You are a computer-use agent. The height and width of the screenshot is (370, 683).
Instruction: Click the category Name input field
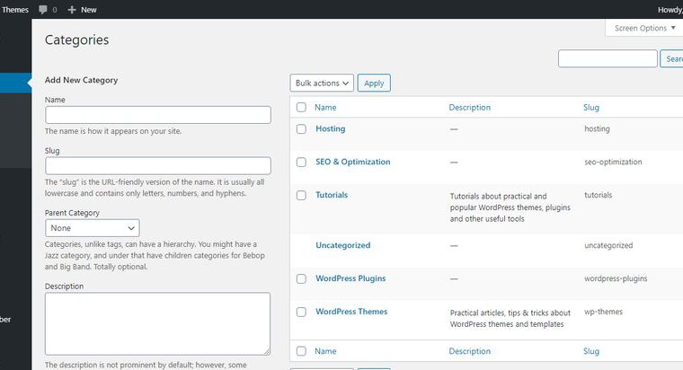tap(157, 115)
